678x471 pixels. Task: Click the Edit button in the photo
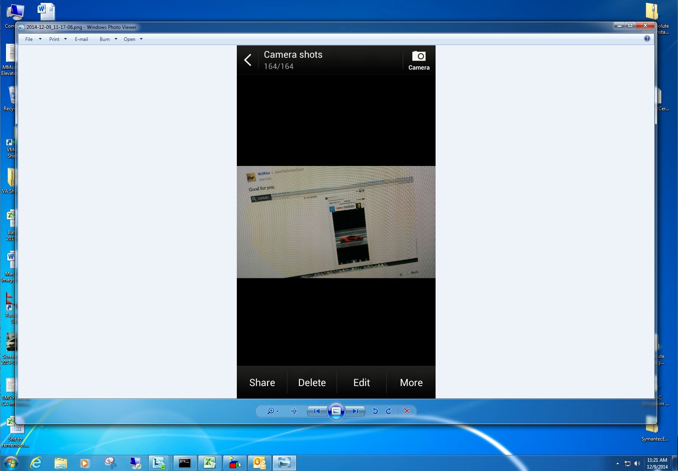click(x=361, y=382)
